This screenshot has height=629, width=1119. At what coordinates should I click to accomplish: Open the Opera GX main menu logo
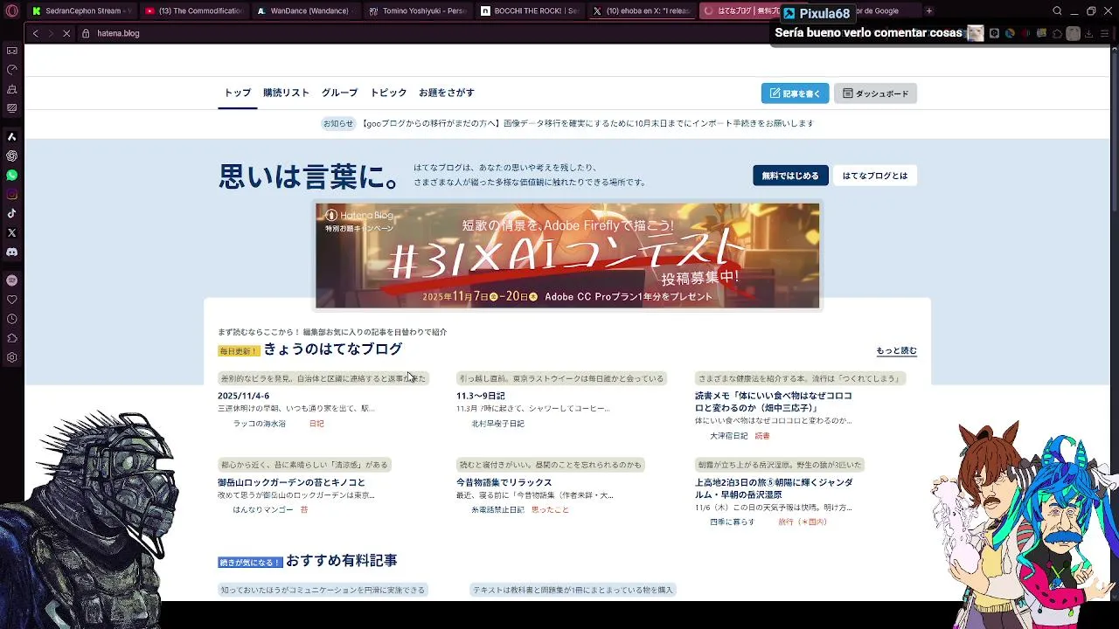pyautogui.click(x=11, y=11)
